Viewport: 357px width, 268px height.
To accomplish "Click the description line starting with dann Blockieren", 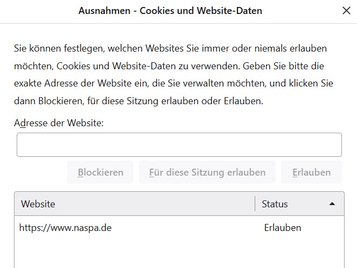I will point(139,101).
